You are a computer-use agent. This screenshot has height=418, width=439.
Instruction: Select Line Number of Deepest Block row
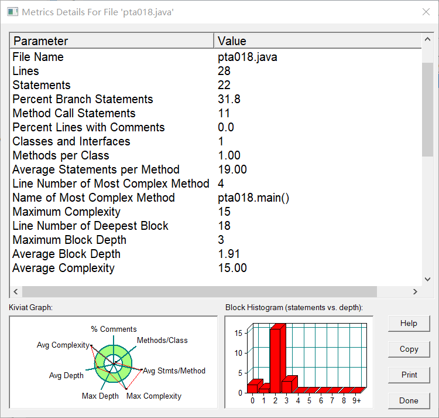click(x=216, y=226)
